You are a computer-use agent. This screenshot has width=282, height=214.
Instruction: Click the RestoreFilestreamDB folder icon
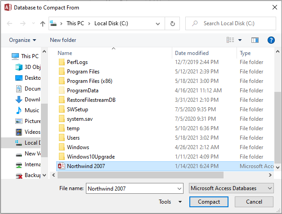pos(62,100)
